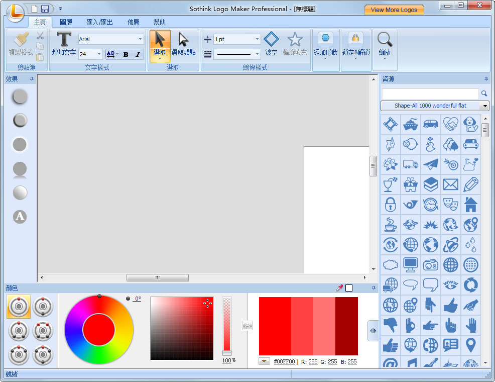Toggle bold text formatting
The width and height of the screenshot is (495, 382).
(126, 54)
